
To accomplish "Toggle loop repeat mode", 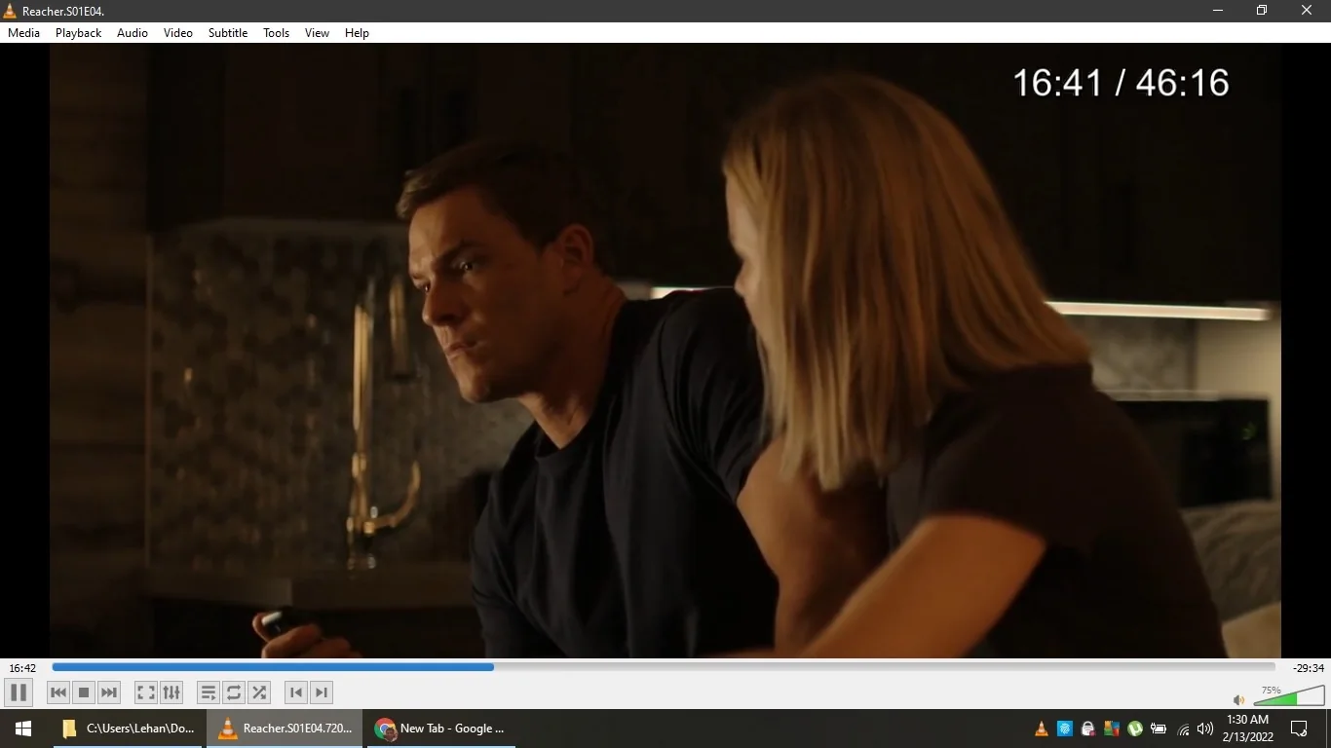I will point(234,692).
